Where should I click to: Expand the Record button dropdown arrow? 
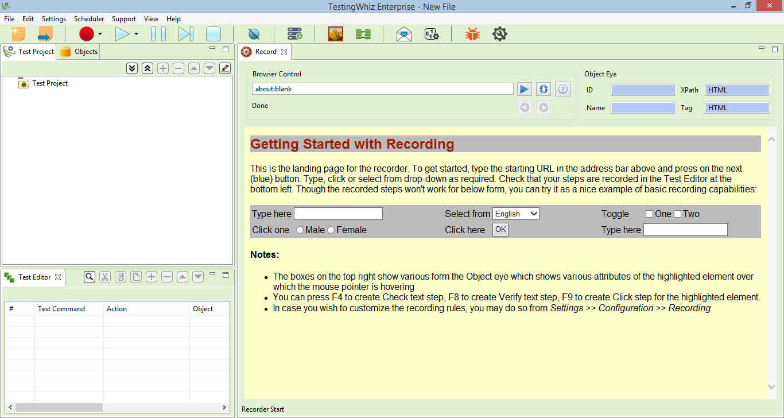pos(100,34)
